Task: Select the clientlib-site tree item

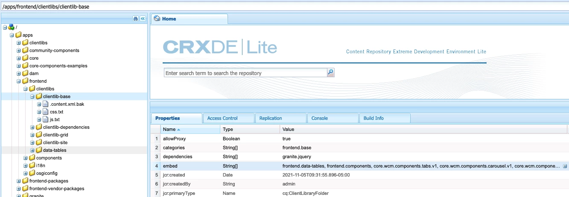Action: [55, 142]
